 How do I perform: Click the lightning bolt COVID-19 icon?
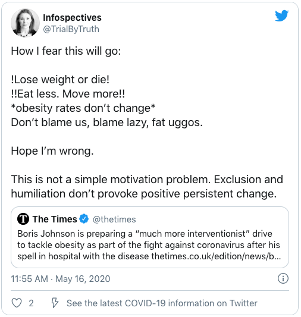point(55,303)
